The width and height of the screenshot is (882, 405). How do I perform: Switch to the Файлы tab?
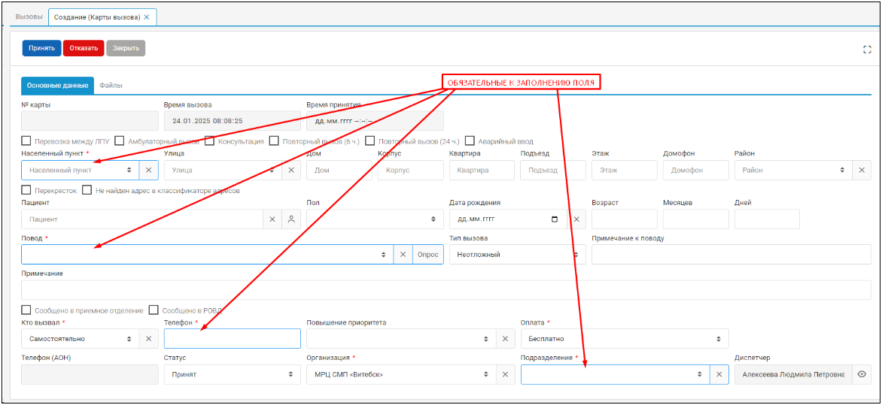pyautogui.click(x=111, y=86)
